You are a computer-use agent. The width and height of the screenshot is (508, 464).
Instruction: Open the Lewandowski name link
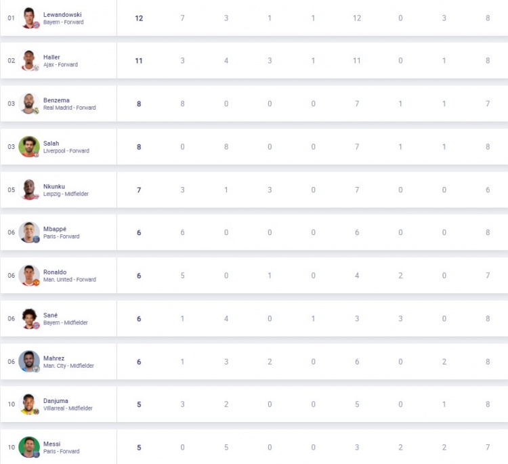point(62,15)
